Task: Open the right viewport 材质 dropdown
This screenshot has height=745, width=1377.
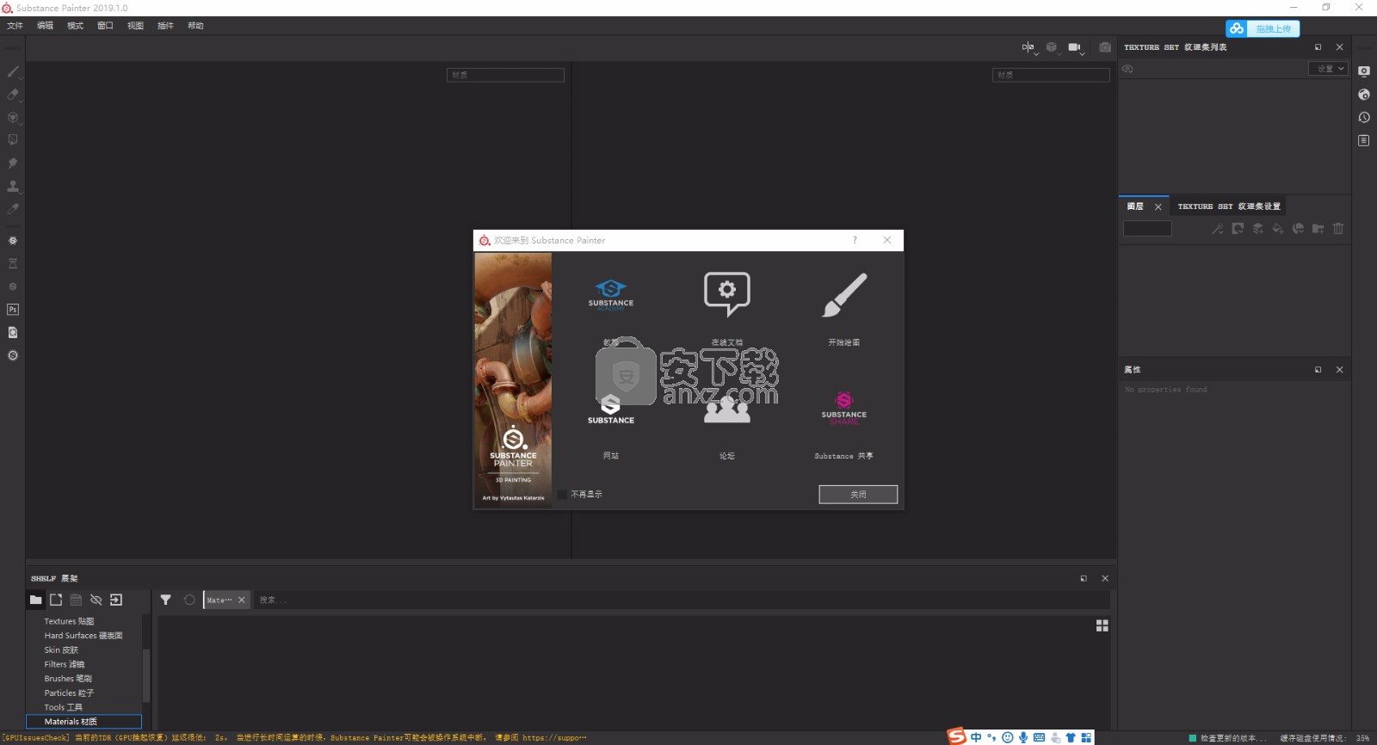Action: pos(1051,75)
